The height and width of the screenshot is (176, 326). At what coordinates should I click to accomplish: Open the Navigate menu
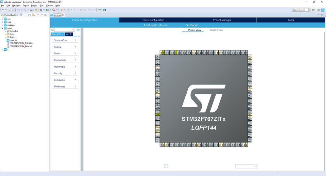pos(16,6)
